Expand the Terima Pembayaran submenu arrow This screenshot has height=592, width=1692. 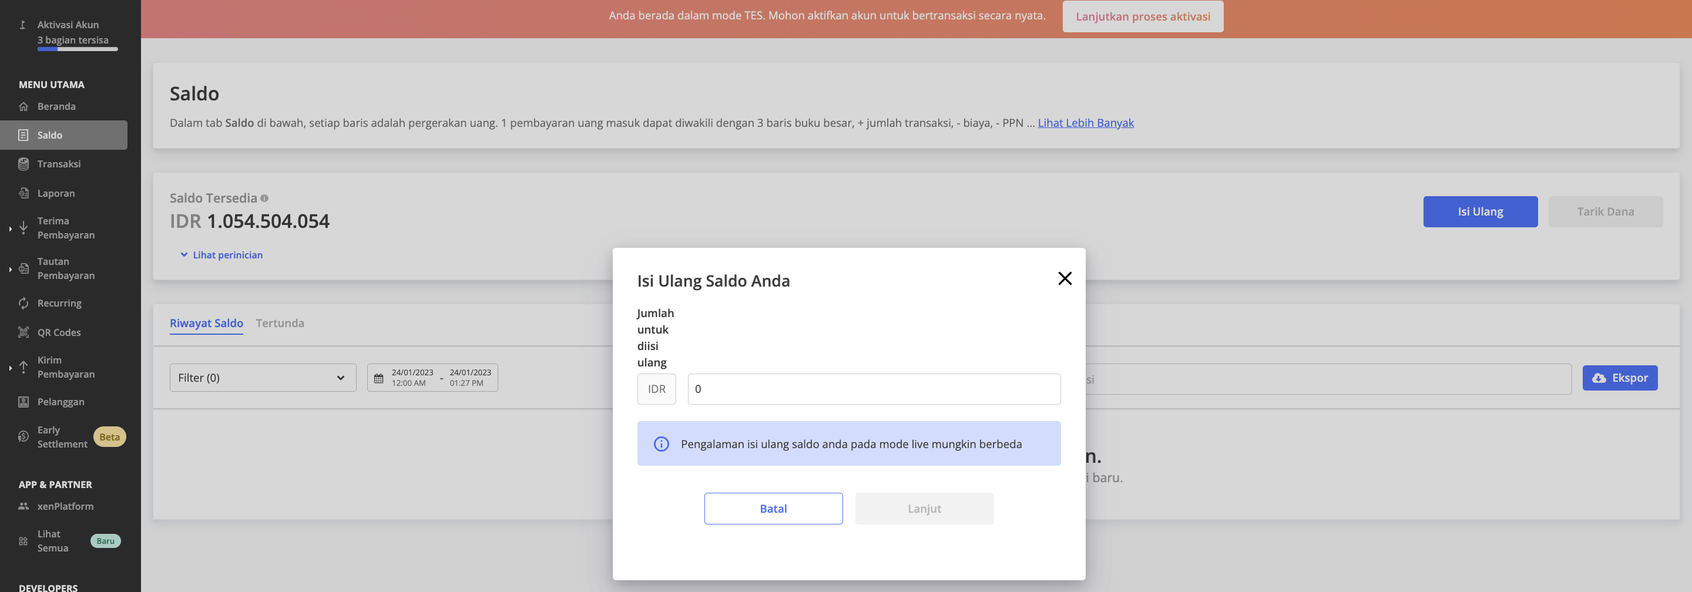(10, 228)
